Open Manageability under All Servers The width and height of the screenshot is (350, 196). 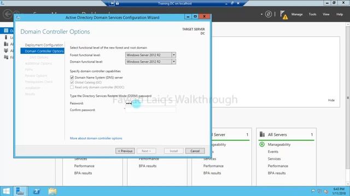pyautogui.click(x=279, y=144)
